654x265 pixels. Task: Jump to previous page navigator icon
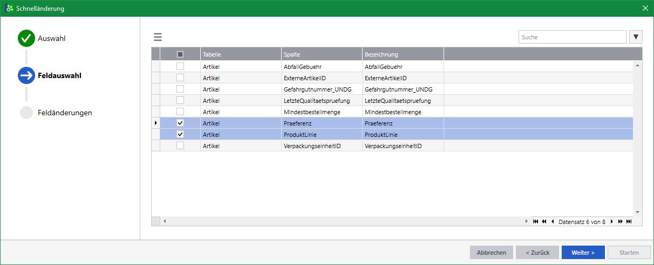pos(544,221)
